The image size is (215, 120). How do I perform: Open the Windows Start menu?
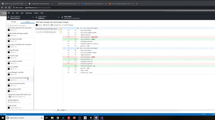coord(3,118)
